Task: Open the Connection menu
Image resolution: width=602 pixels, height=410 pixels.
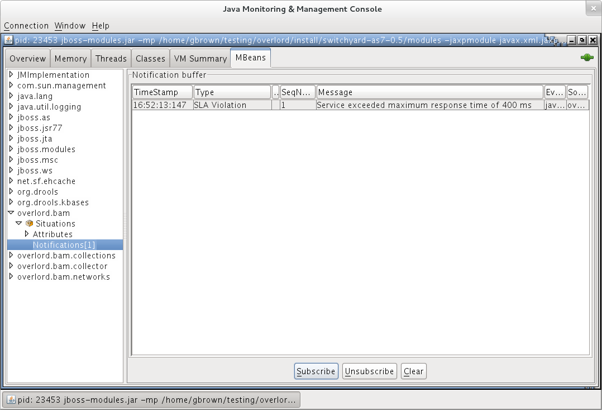Action: (x=26, y=26)
